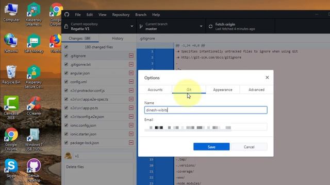Click the commit summary field containing v1
Image resolution: width=330 pixels, height=185 pixels.
[103, 156]
